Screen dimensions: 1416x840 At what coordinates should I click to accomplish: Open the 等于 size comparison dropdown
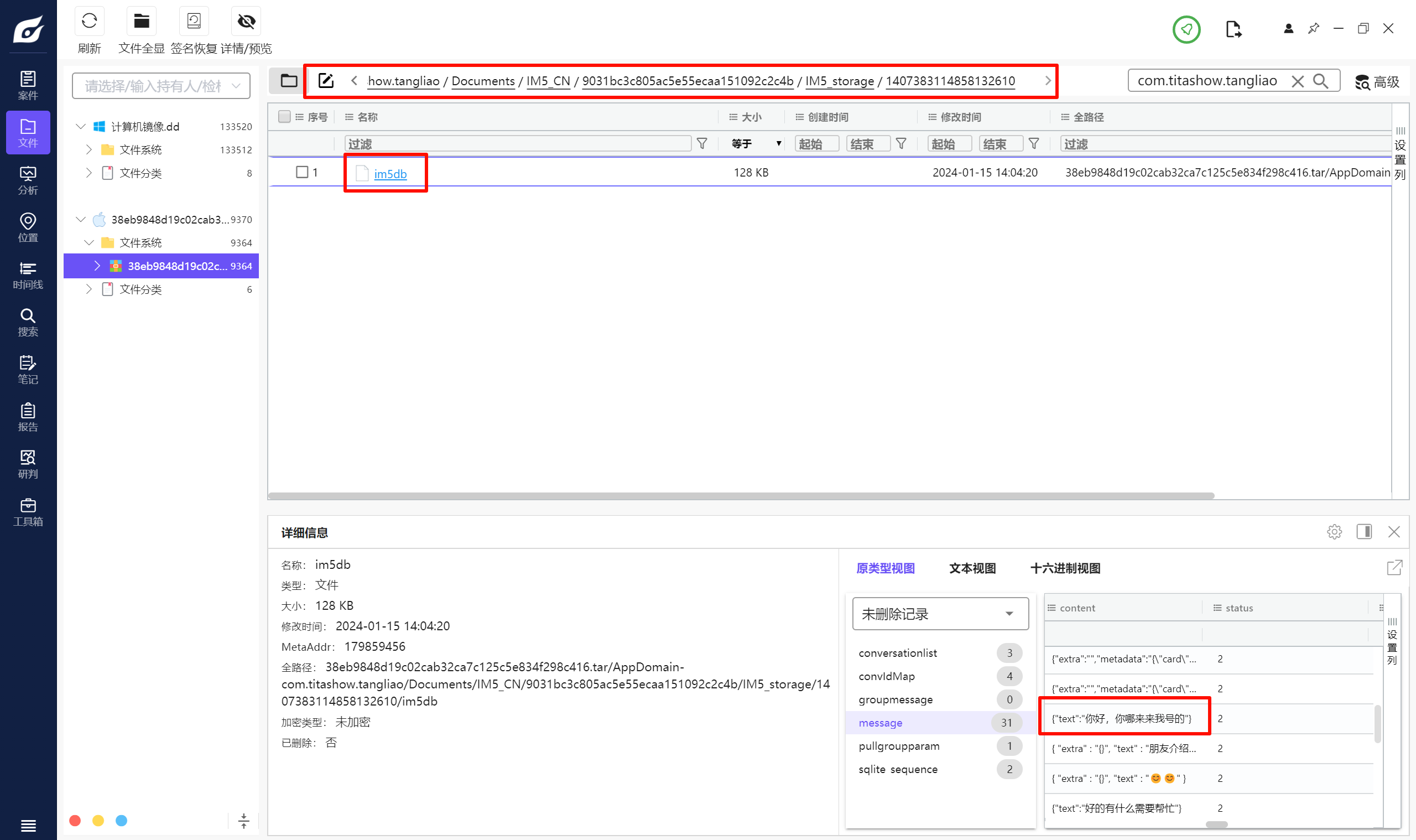[x=755, y=144]
